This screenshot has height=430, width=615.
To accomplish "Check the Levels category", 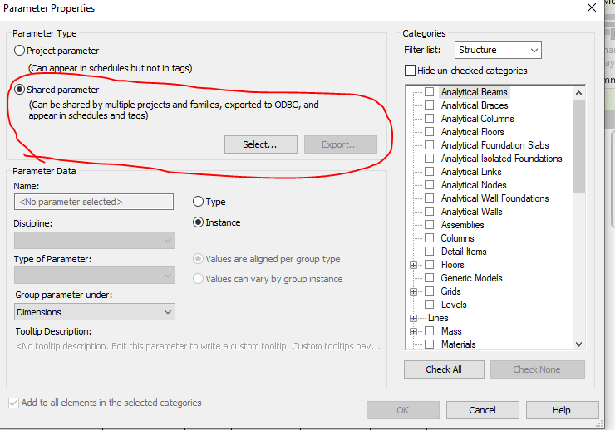I will point(430,305).
